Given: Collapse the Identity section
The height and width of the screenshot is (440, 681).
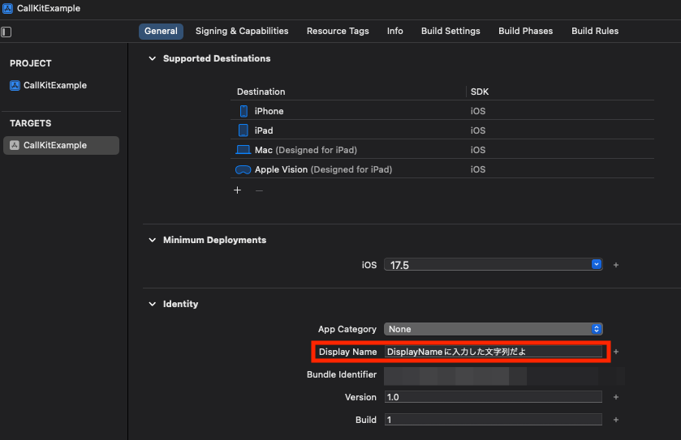Looking at the screenshot, I should tap(152, 304).
